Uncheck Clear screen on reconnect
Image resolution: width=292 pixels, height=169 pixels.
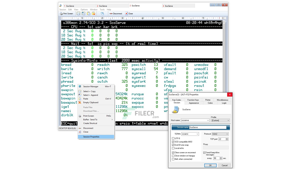point(173,153)
